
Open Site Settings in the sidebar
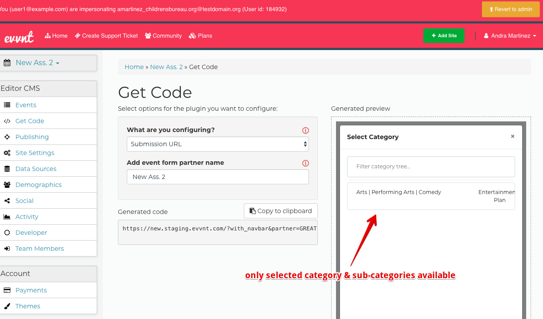(x=35, y=153)
